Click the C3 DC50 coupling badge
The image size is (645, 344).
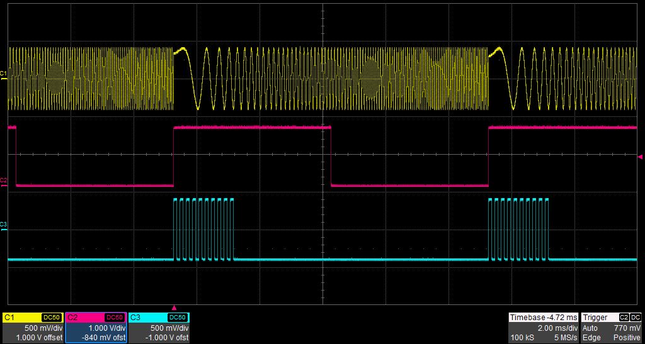[178, 318]
